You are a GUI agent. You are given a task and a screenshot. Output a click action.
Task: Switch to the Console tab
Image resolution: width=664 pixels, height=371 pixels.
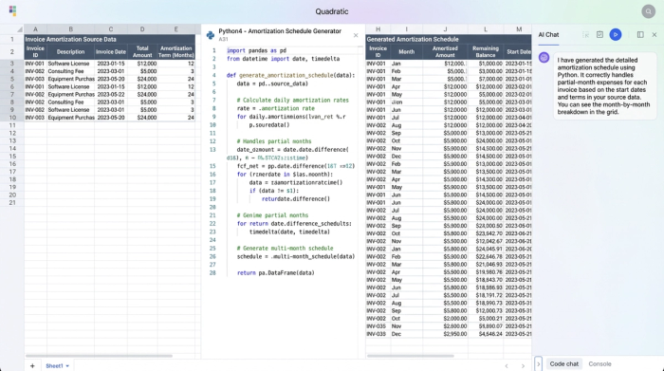point(599,363)
